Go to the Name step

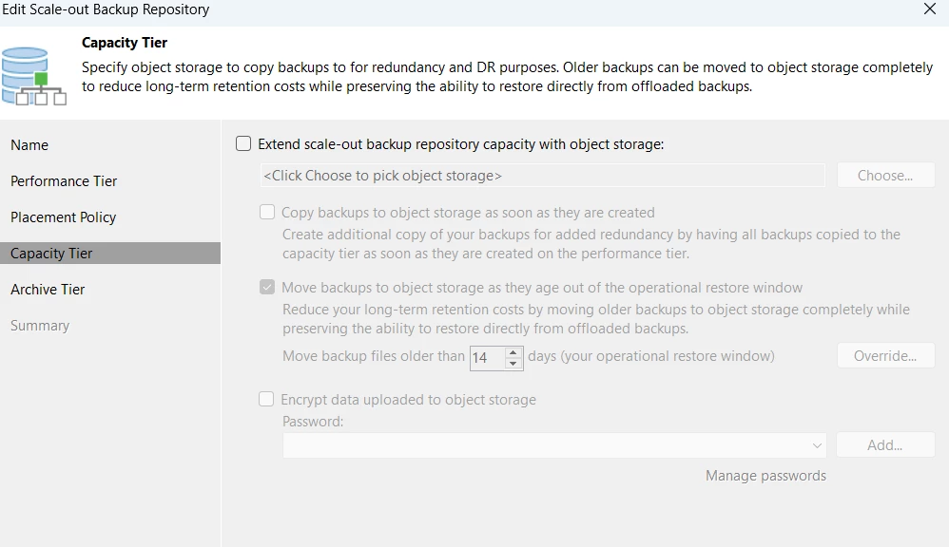[x=29, y=145]
